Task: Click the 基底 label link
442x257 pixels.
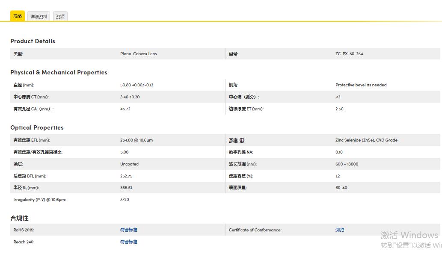Action: 233,140
